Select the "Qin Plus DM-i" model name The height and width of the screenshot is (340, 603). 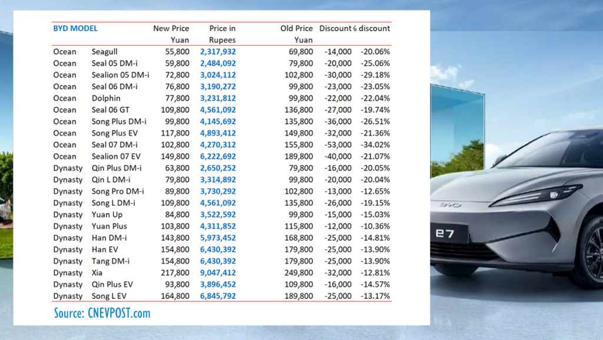click(117, 168)
